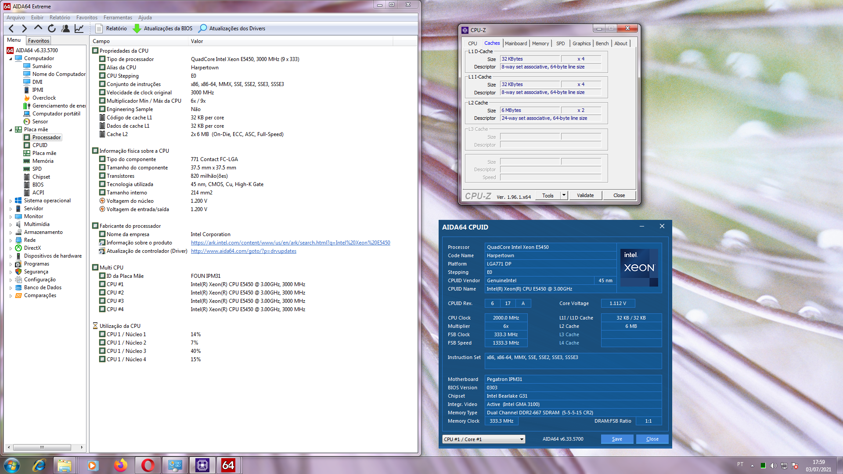Click Save in AIDA64 CPUID window
843x474 pixels.
[x=617, y=439]
